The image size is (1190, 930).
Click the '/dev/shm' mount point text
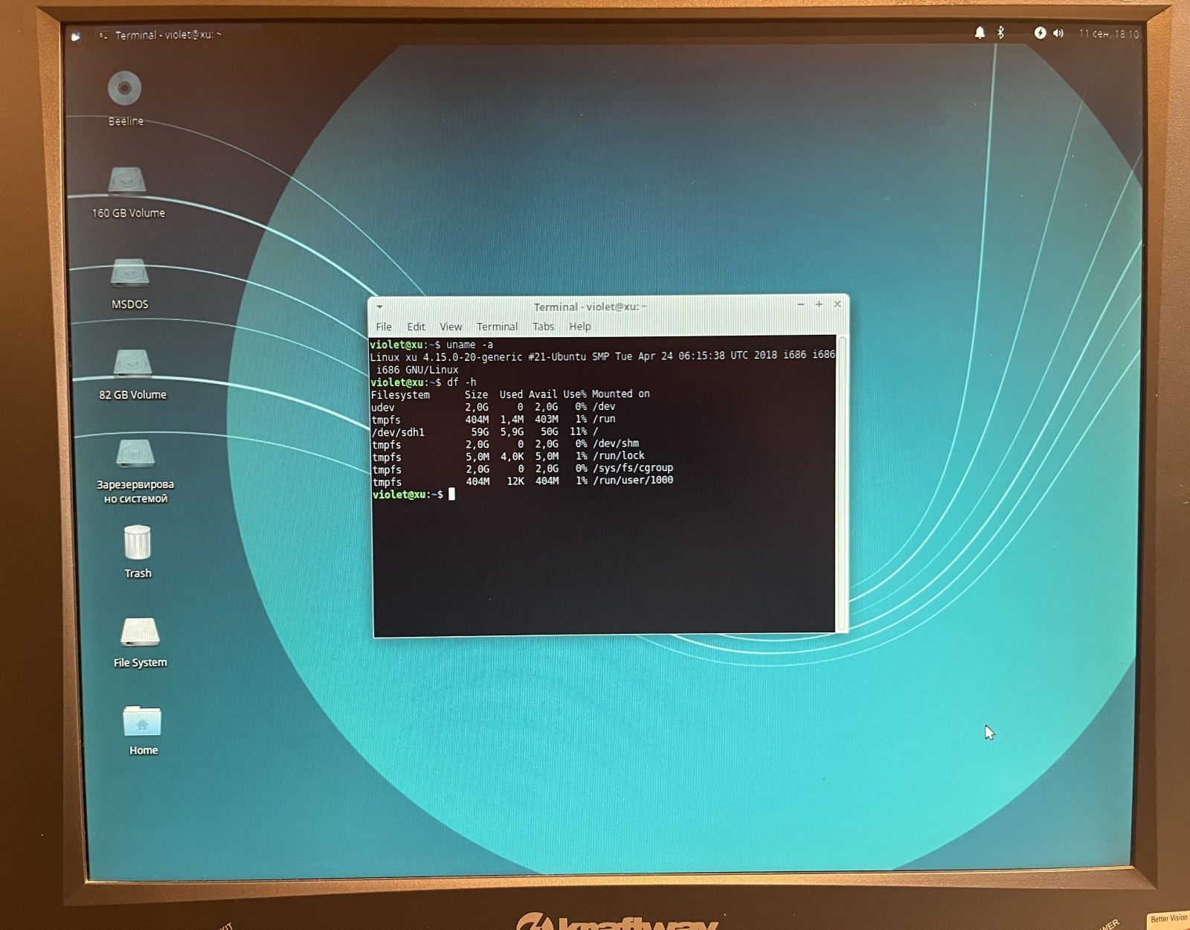tap(616, 443)
